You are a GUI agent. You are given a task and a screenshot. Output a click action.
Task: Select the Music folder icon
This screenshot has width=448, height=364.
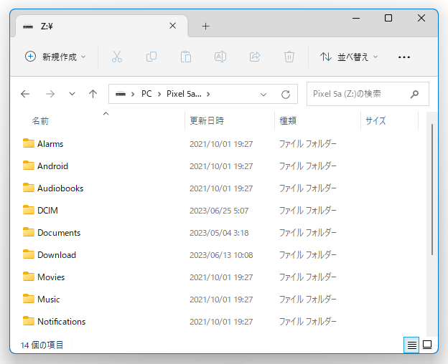tap(29, 299)
